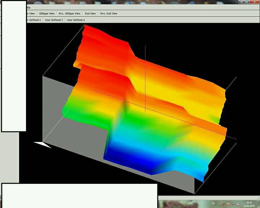Viewport: 260px width, 208px height.
Task: Expand hidden system tray icons arrow
Action: point(218,204)
